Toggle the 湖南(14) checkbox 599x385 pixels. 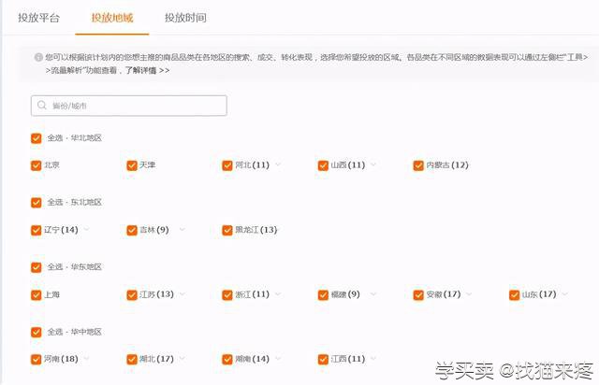[x=227, y=360]
